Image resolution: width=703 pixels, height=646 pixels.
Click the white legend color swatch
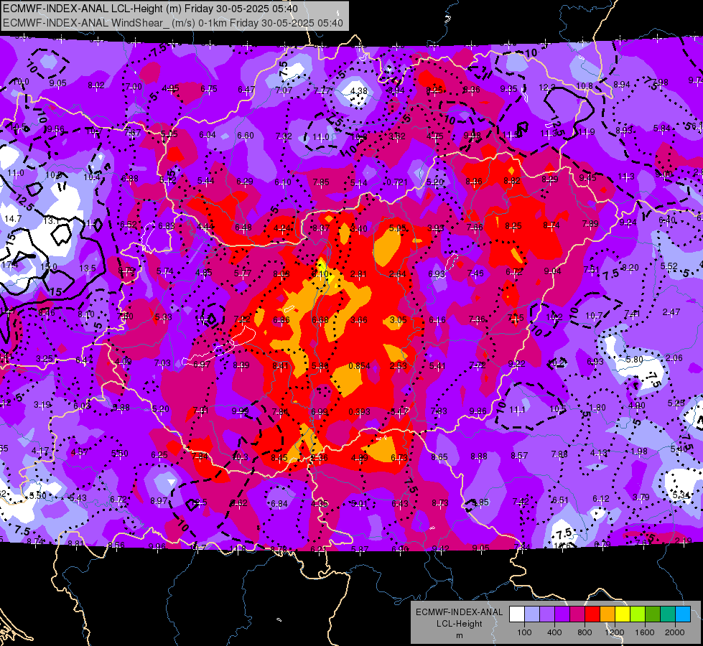516,614
